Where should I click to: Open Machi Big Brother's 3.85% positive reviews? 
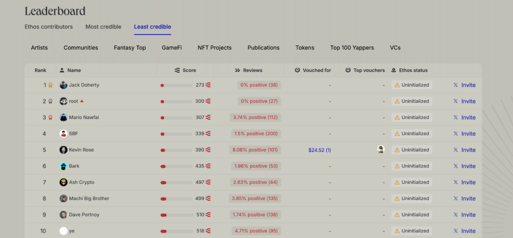(255, 199)
